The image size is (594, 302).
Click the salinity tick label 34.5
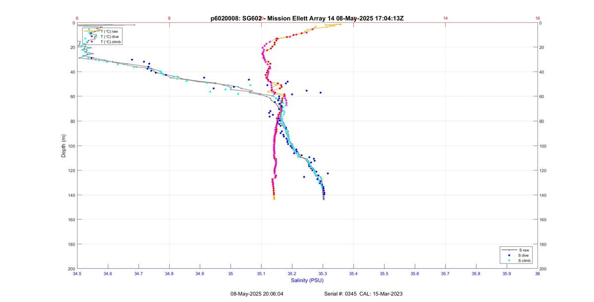[x=77, y=273]
